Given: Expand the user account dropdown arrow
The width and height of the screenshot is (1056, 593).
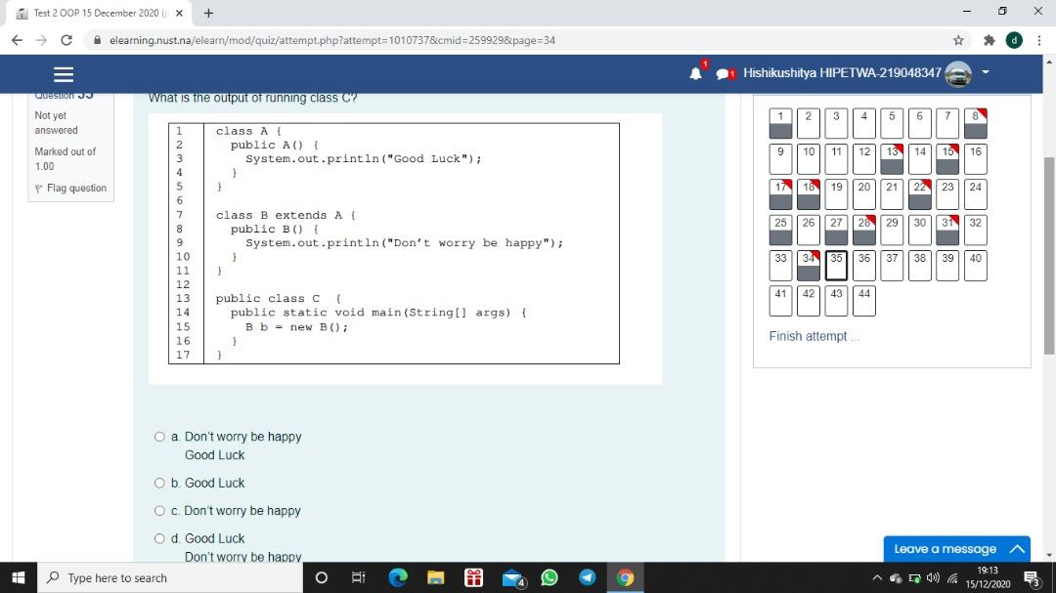Looking at the screenshot, I should point(986,72).
